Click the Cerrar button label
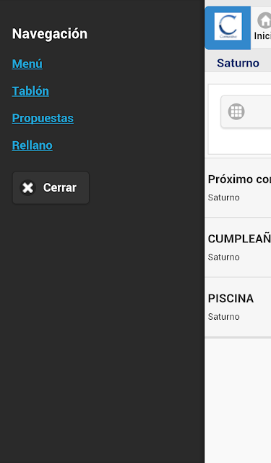This screenshot has width=271, height=463. 60,187
